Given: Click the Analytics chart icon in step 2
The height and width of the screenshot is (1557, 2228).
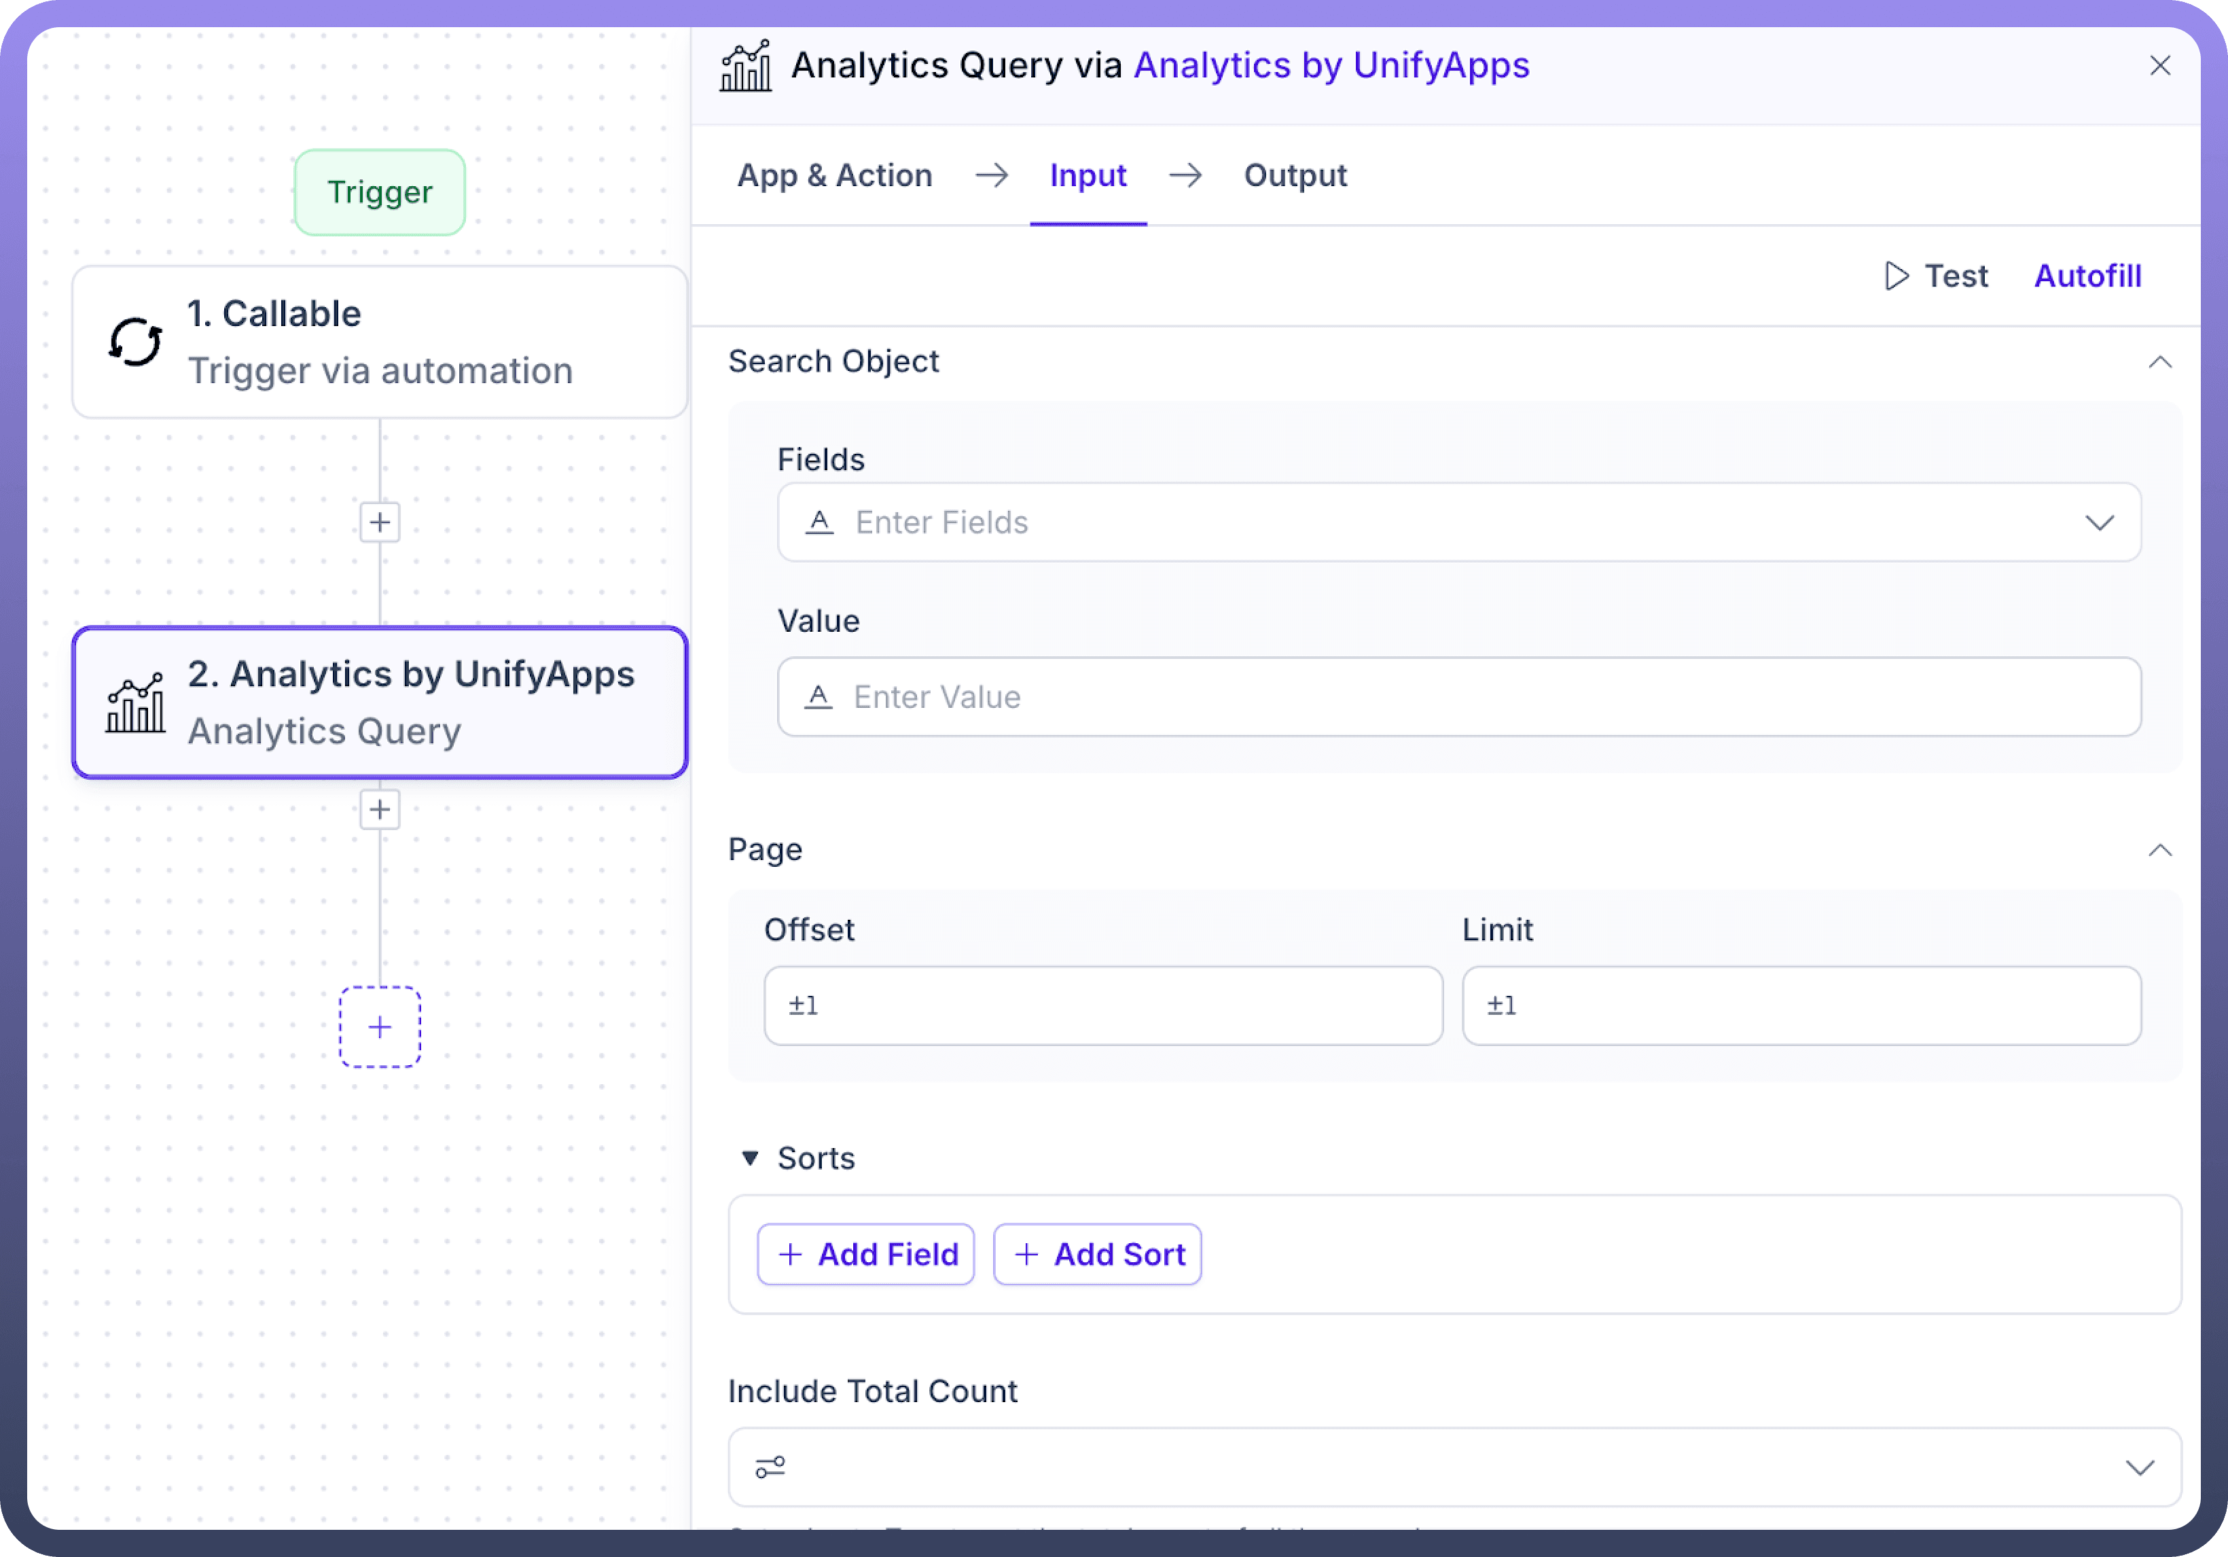Looking at the screenshot, I should pos(135,704).
